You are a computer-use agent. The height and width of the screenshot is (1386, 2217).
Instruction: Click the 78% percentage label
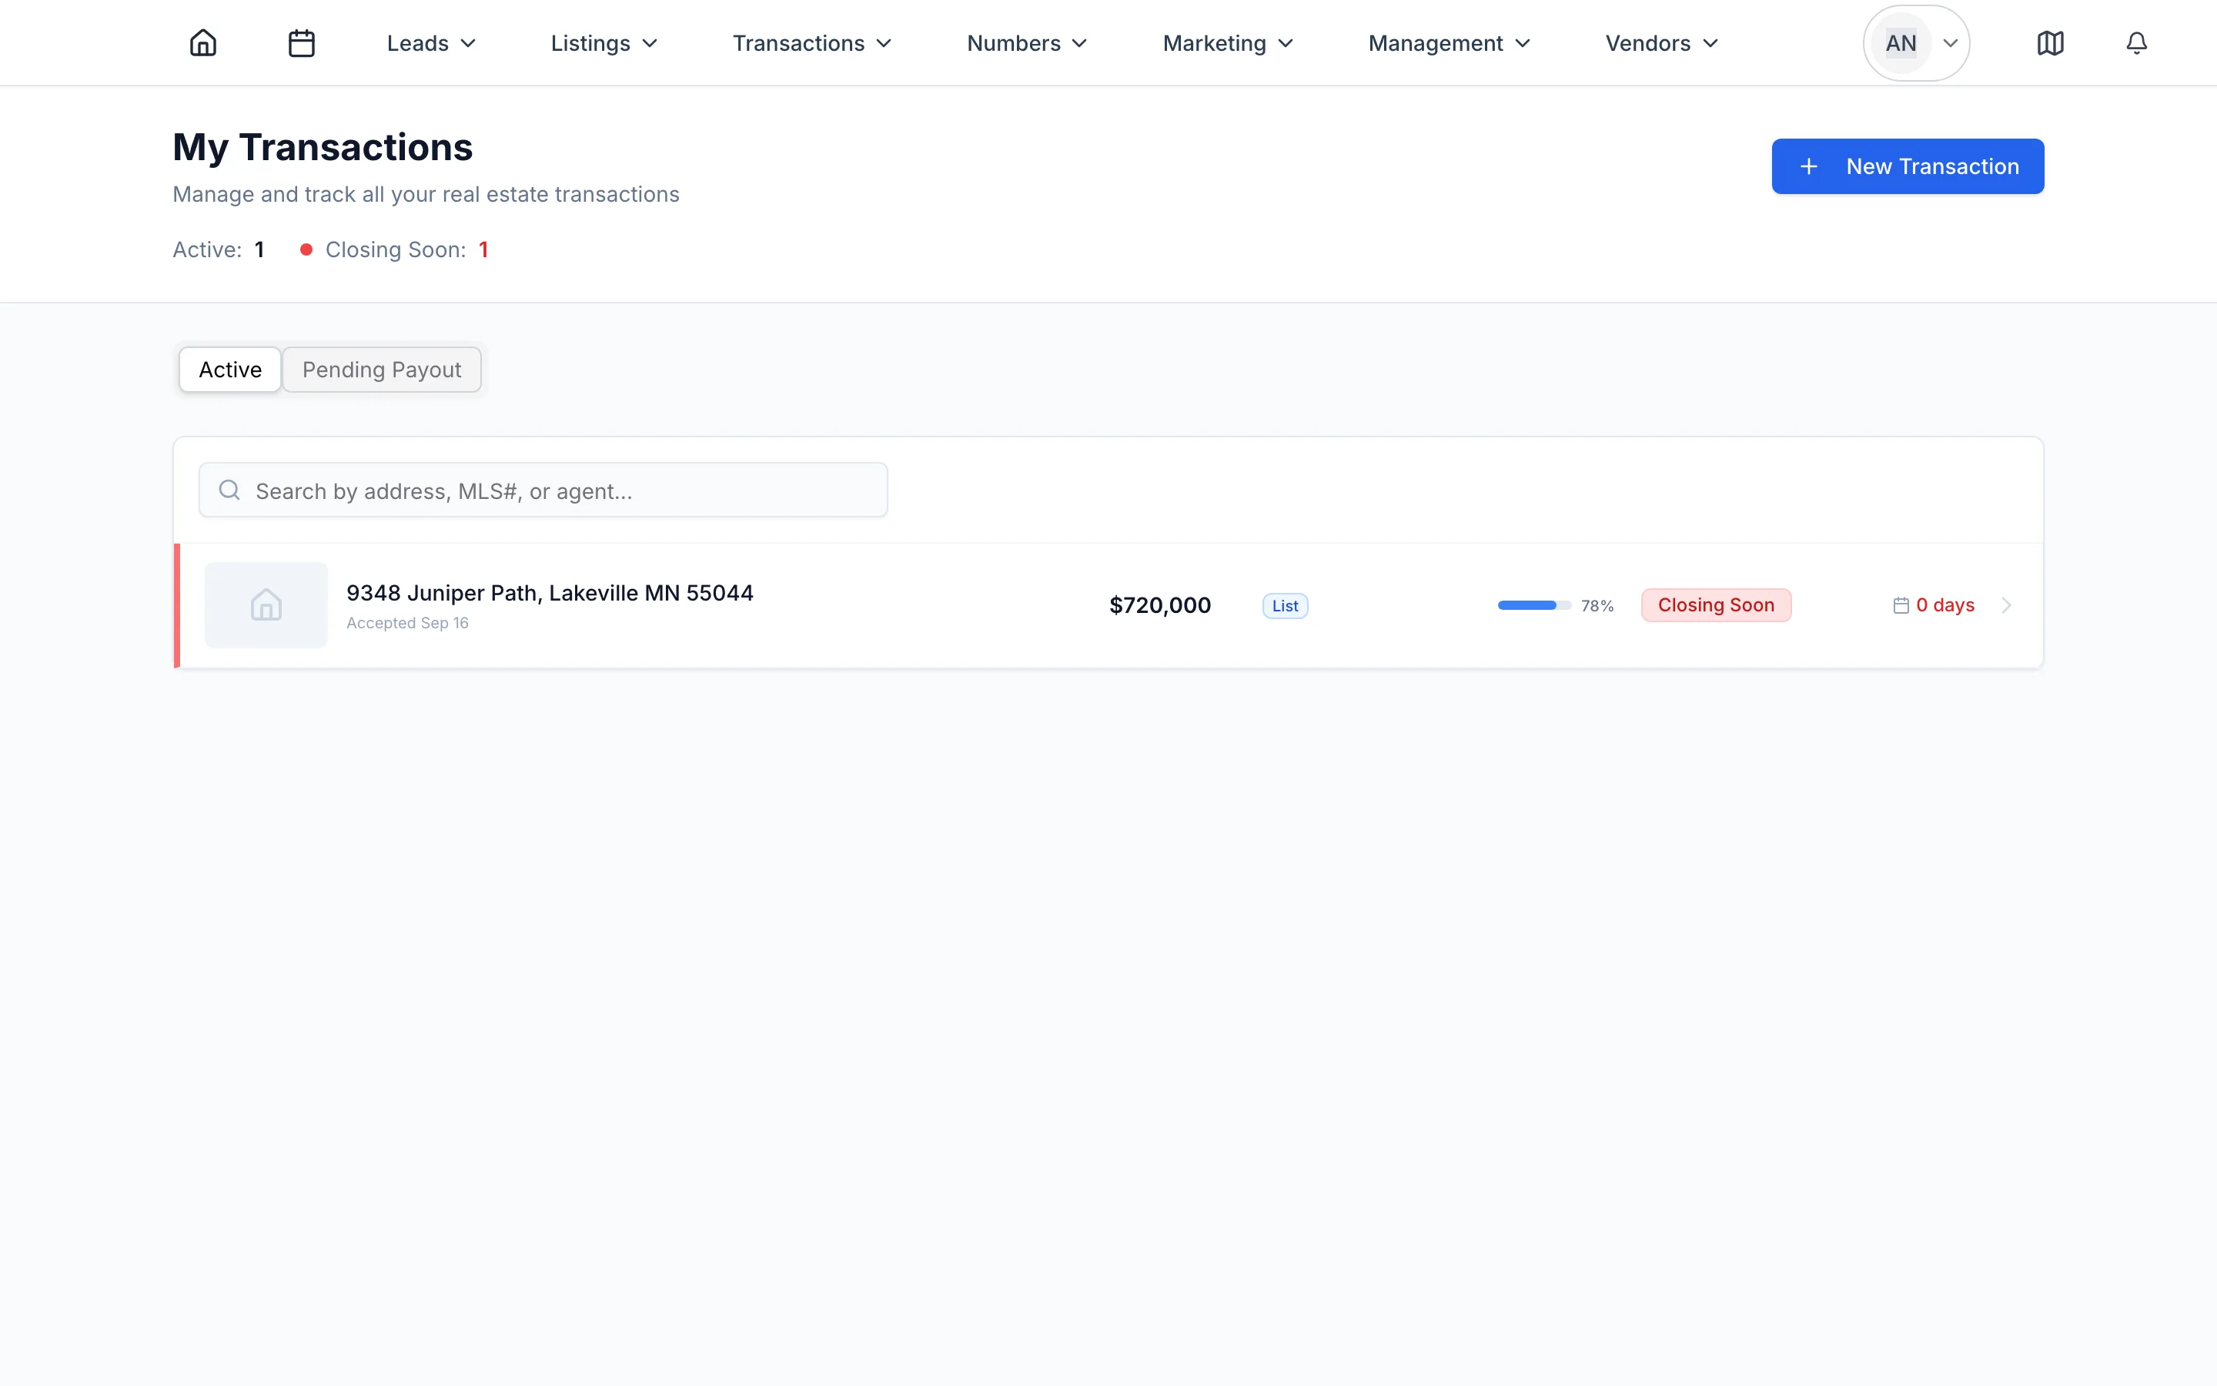[1597, 606]
